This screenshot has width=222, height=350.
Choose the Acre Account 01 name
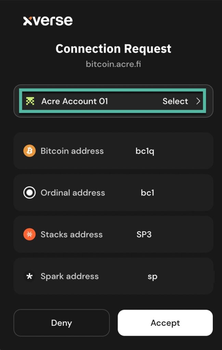click(x=75, y=101)
